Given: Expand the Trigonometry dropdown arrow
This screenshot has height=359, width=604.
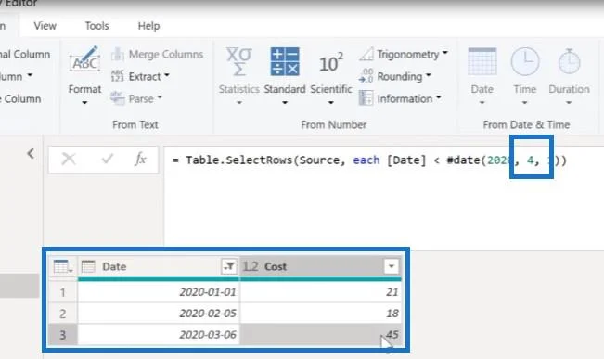Looking at the screenshot, I should [445, 53].
